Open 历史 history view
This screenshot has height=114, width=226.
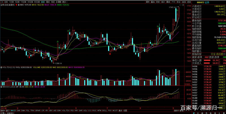[x=158, y=2]
